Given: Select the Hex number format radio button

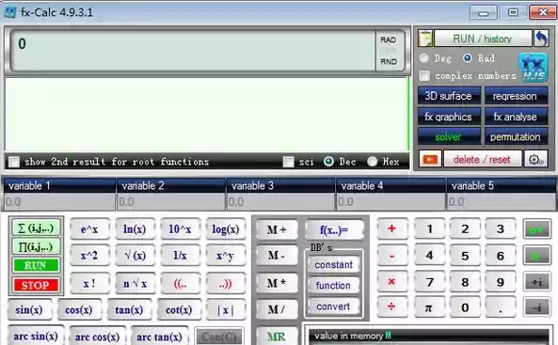Looking at the screenshot, I should coord(372,162).
